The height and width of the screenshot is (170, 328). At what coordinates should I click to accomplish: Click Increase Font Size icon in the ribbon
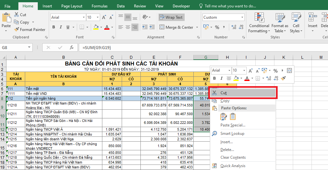point(104,17)
